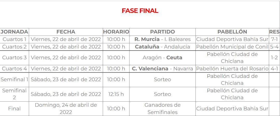
Task: Click the Cuartos 1 row label
Action: pyautogui.click(x=14, y=39)
